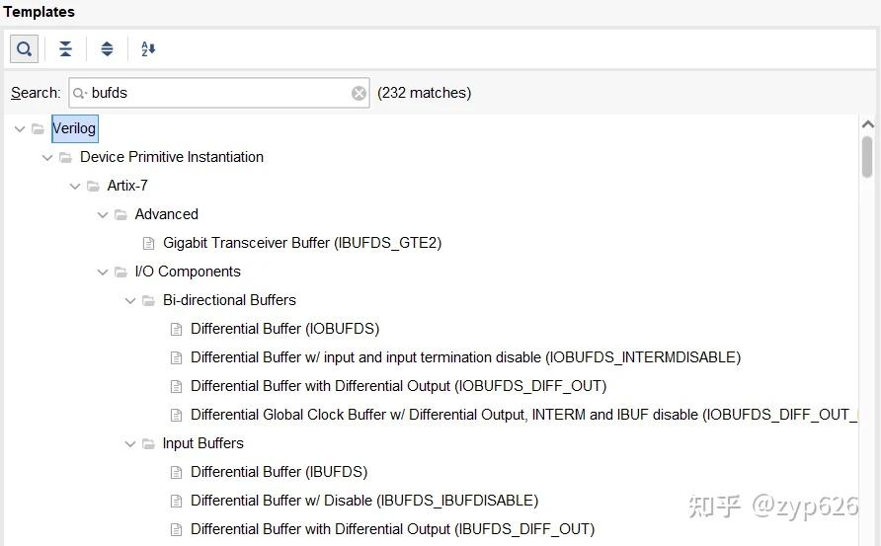This screenshot has height=546, width=881.
Task: Clear the search field with X icon
Action: point(359,93)
